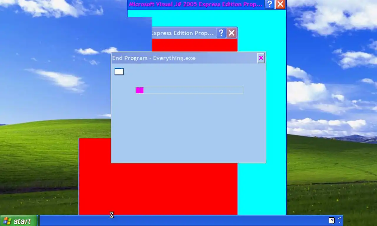Click the question mark icon on the taskbar

pos(332,220)
